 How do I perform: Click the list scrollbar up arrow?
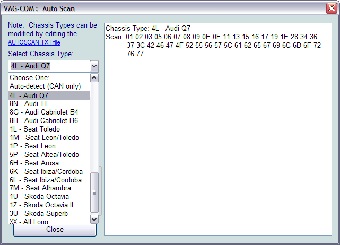coord(94,77)
